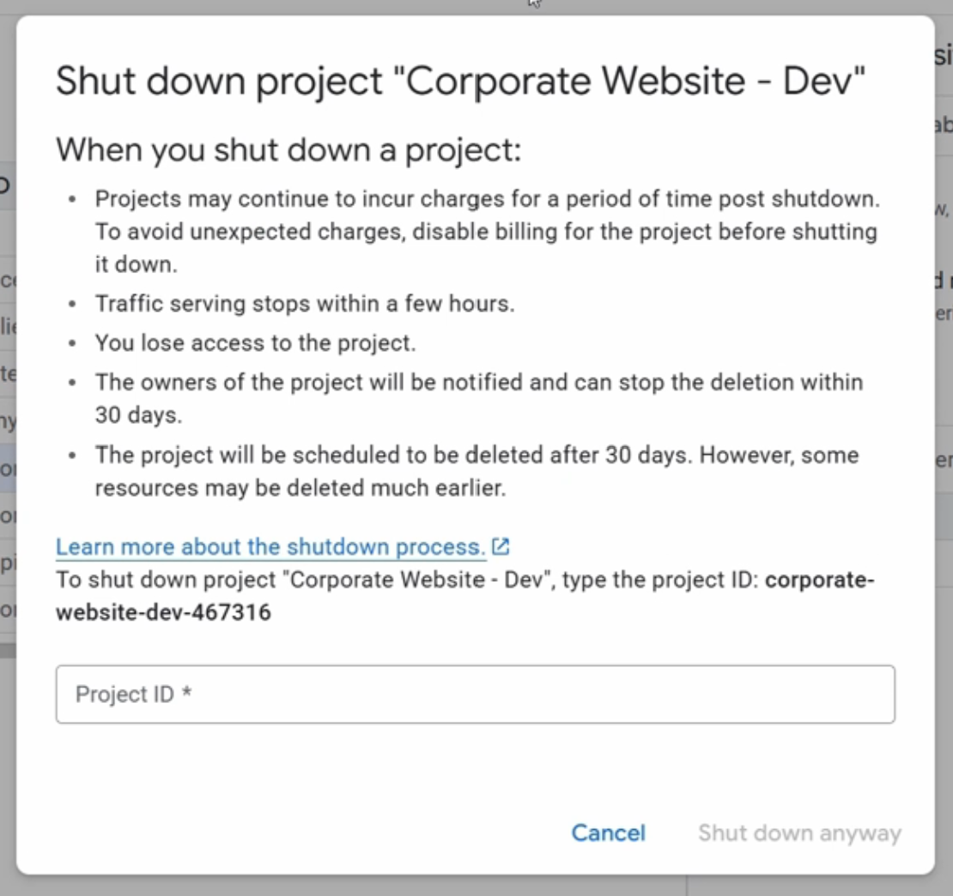Focus the Project ID input field
The width and height of the screenshot is (953, 896).
[476, 693]
